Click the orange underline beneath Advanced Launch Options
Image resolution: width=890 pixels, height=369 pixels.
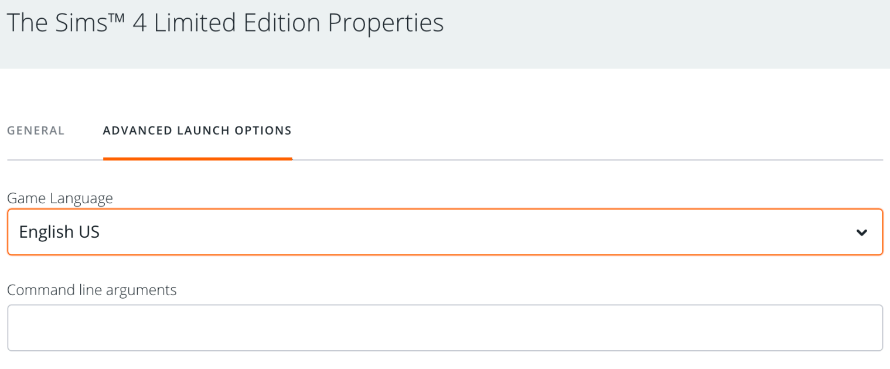coord(197,158)
